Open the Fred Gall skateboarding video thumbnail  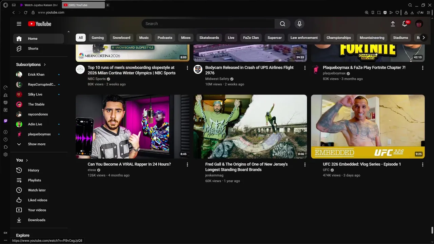250,126
